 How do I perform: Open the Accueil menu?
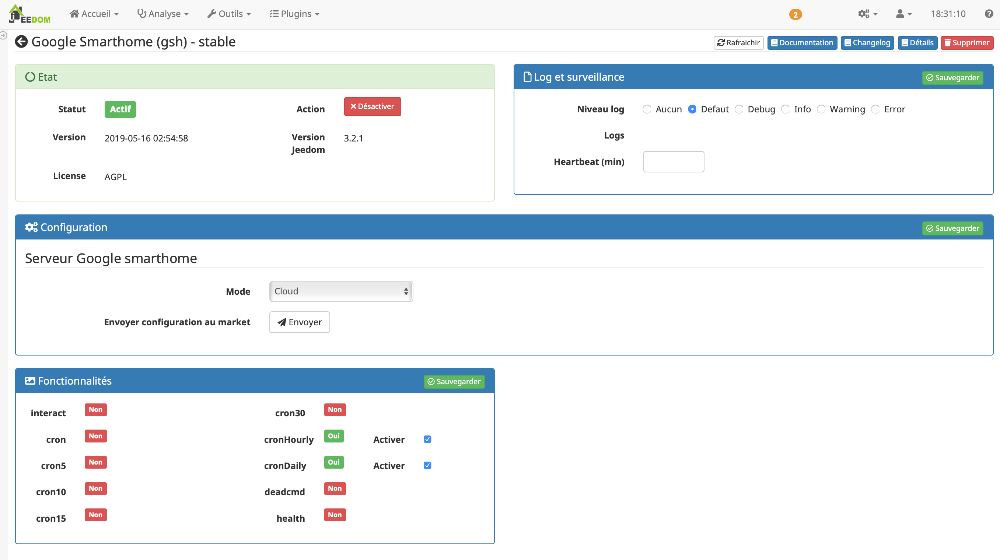point(94,14)
